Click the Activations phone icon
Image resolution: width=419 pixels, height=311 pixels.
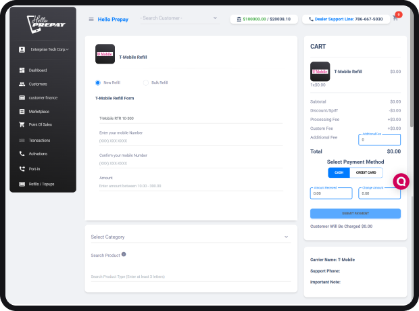point(22,153)
